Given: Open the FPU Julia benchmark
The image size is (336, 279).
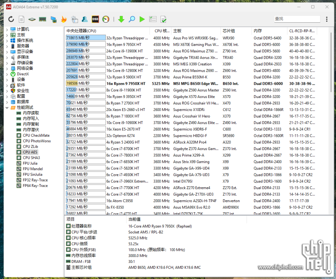Looking at the screenshot, I should [x=30, y=164].
